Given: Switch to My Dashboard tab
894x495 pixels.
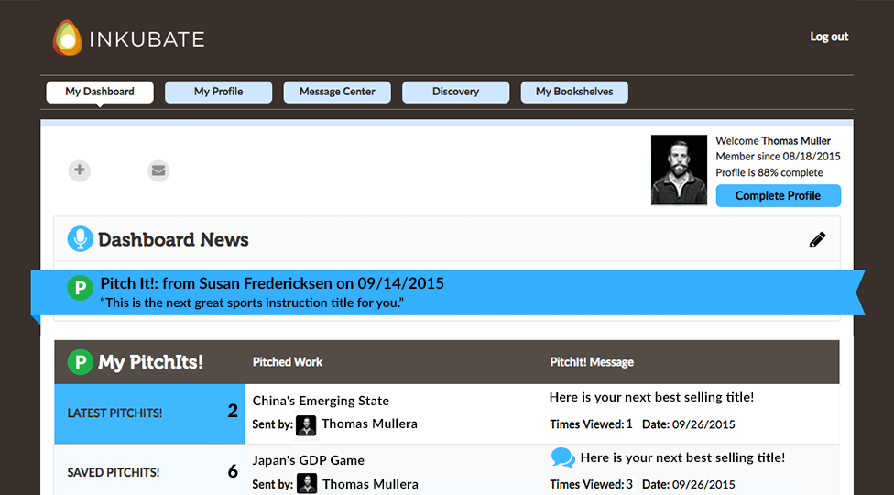Looking at the screenshot, I should point(100,92).
